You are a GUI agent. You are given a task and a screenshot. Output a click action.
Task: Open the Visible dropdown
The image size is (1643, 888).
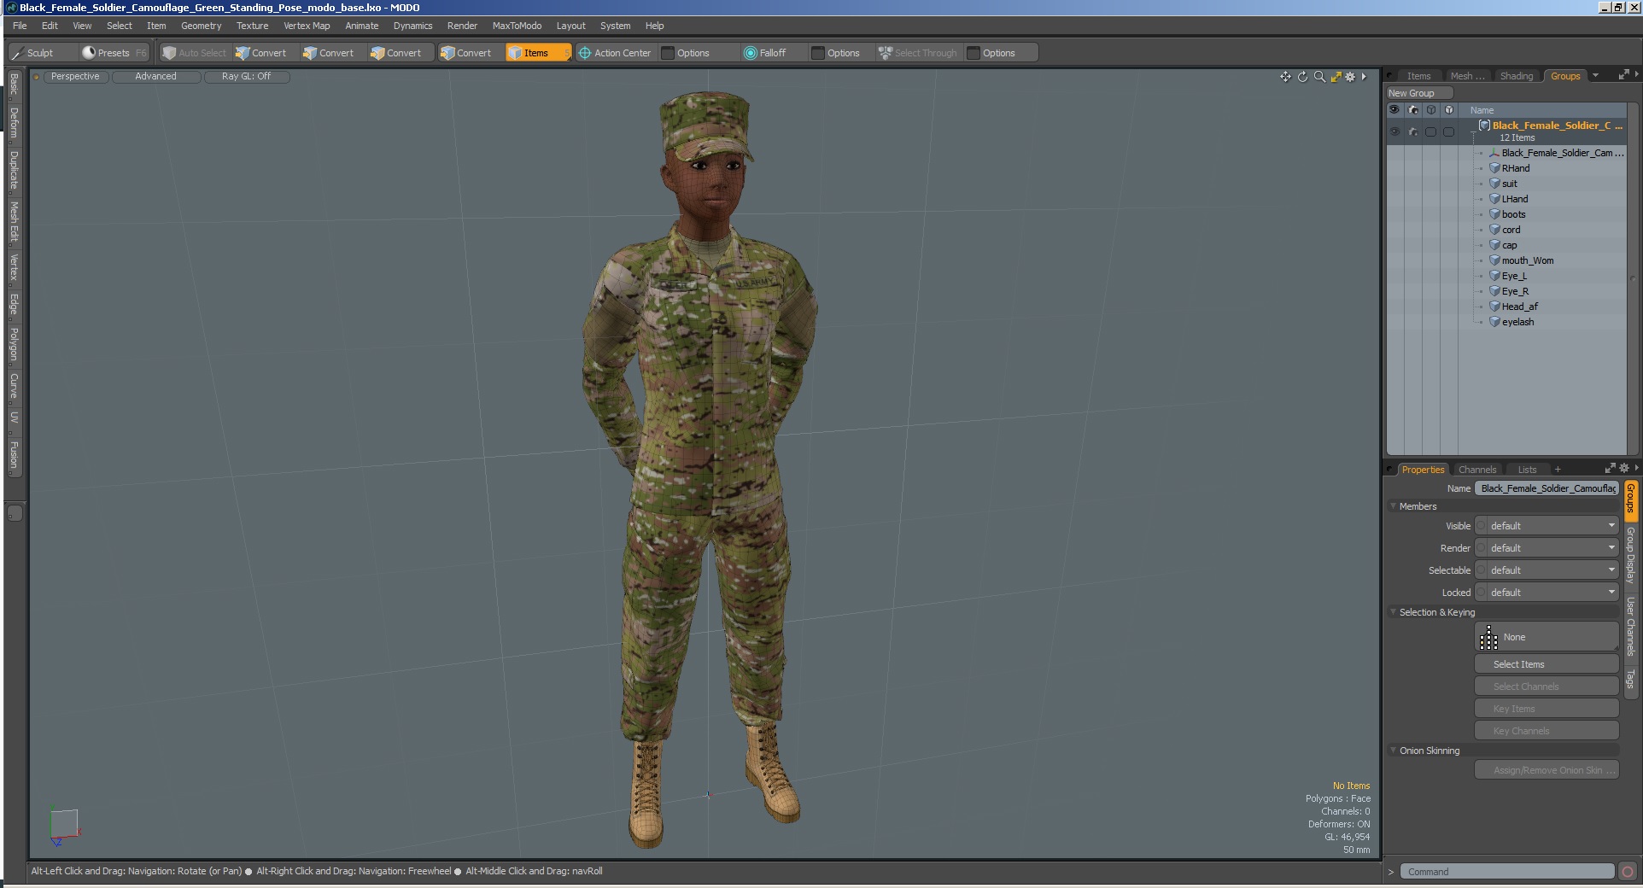click(x=1553, y=526)
